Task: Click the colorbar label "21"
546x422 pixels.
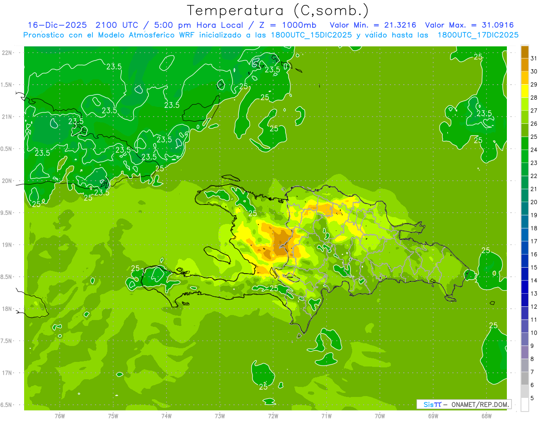Action: point(534,189)
